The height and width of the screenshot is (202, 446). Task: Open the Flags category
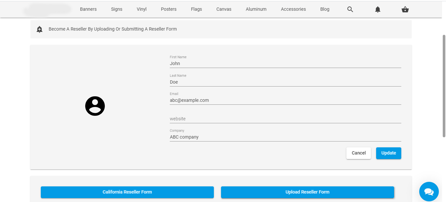tap(197, 9)
